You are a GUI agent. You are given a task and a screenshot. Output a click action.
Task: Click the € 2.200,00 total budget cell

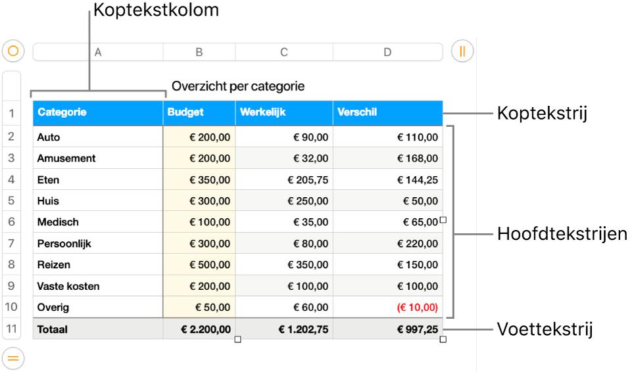coord(199,329)
